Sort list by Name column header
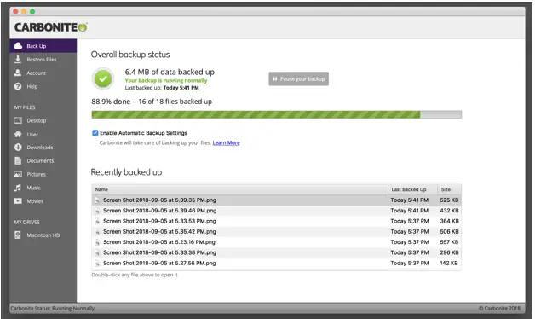The width and height of the screenshot is (535, 319). pyautogui.click(x=239, y=189)
